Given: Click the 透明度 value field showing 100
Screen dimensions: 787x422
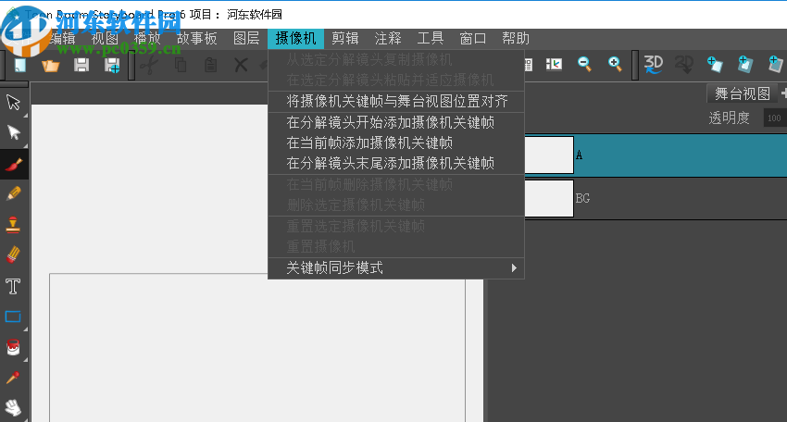Looking at the screenshot, I should pos(774,118).
